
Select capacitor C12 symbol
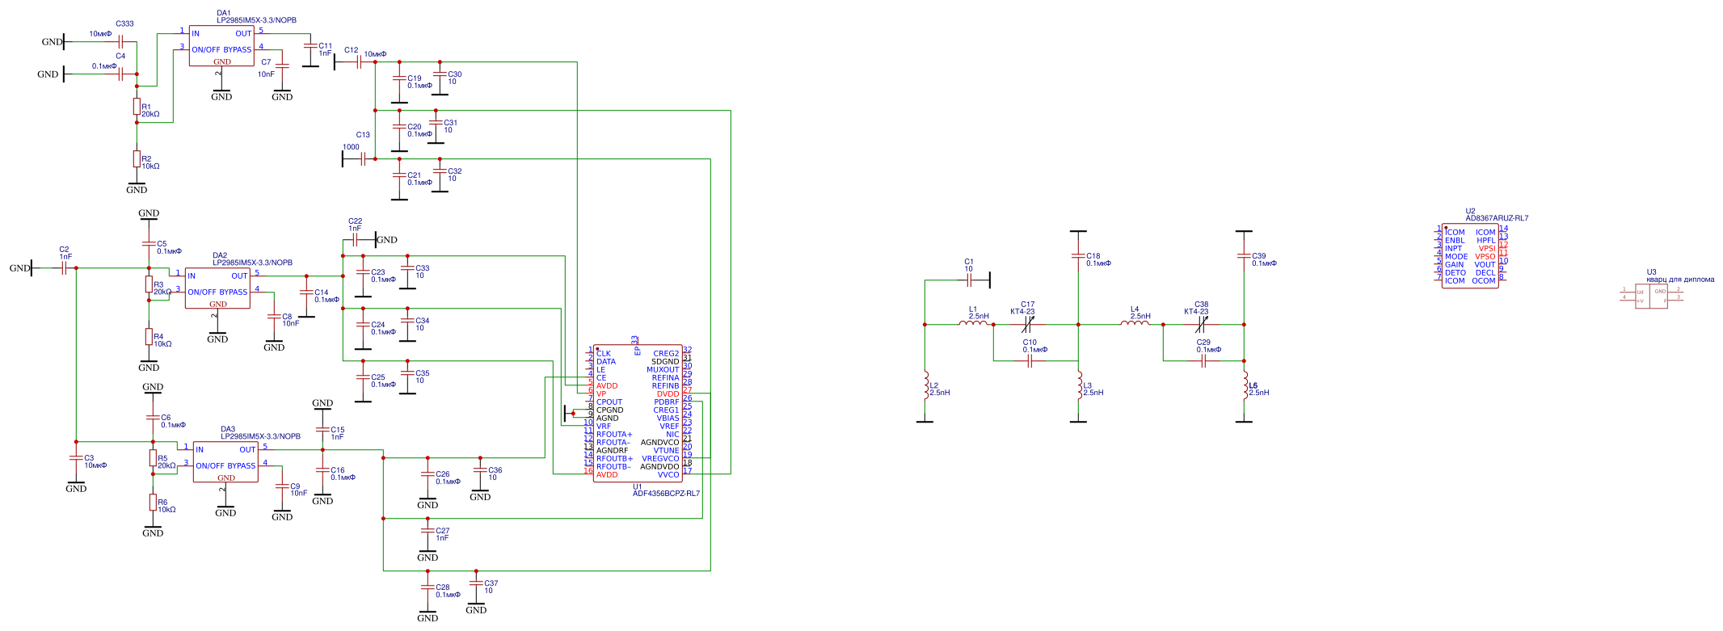pos(360,62)
